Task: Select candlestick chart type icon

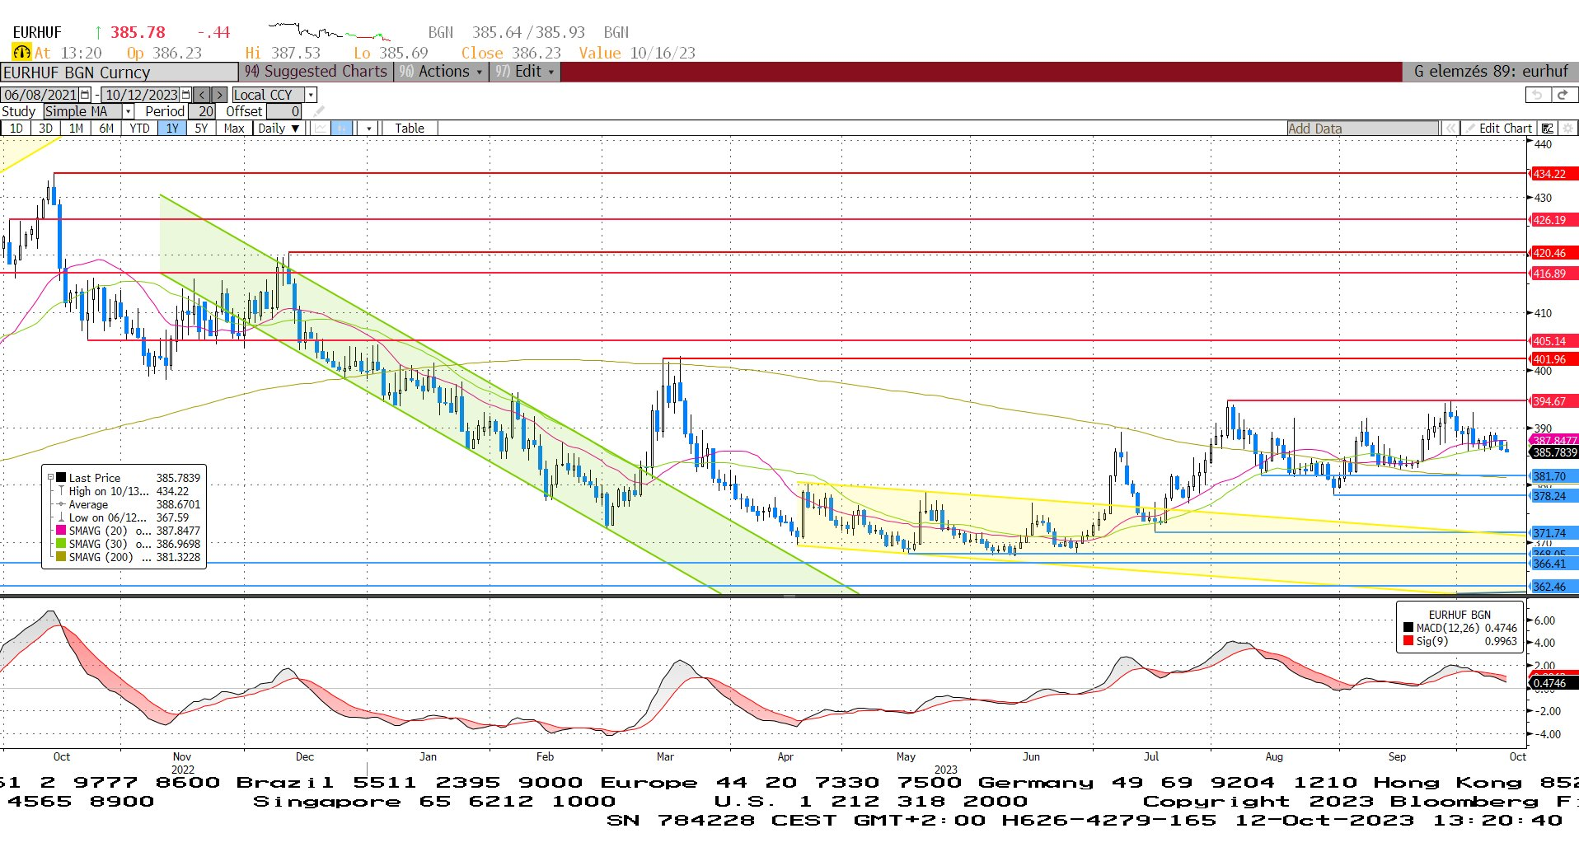Action: click(x=342, y=128)
